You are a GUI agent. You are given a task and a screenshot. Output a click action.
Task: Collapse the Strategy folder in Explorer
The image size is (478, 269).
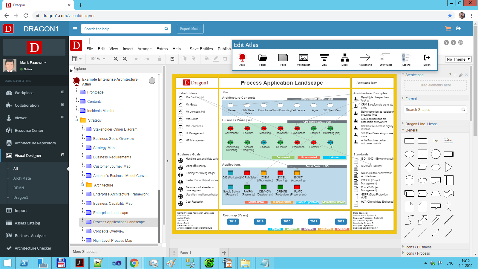[x=76, y=120]
